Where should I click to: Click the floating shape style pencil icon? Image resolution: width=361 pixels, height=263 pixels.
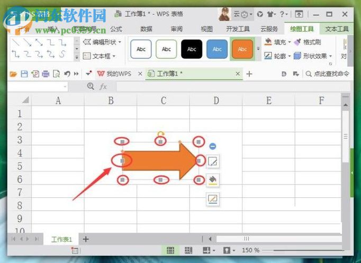(x=212, y=161)
